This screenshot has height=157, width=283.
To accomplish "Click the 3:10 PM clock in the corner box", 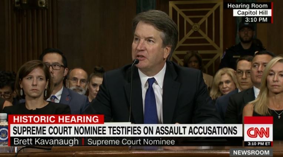I will point(256,20).
